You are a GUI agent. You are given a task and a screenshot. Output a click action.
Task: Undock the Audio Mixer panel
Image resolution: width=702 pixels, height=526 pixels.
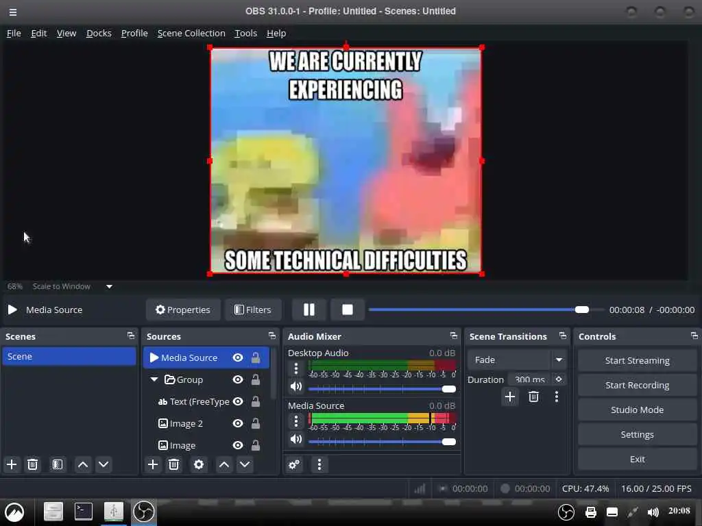(454, 336)
